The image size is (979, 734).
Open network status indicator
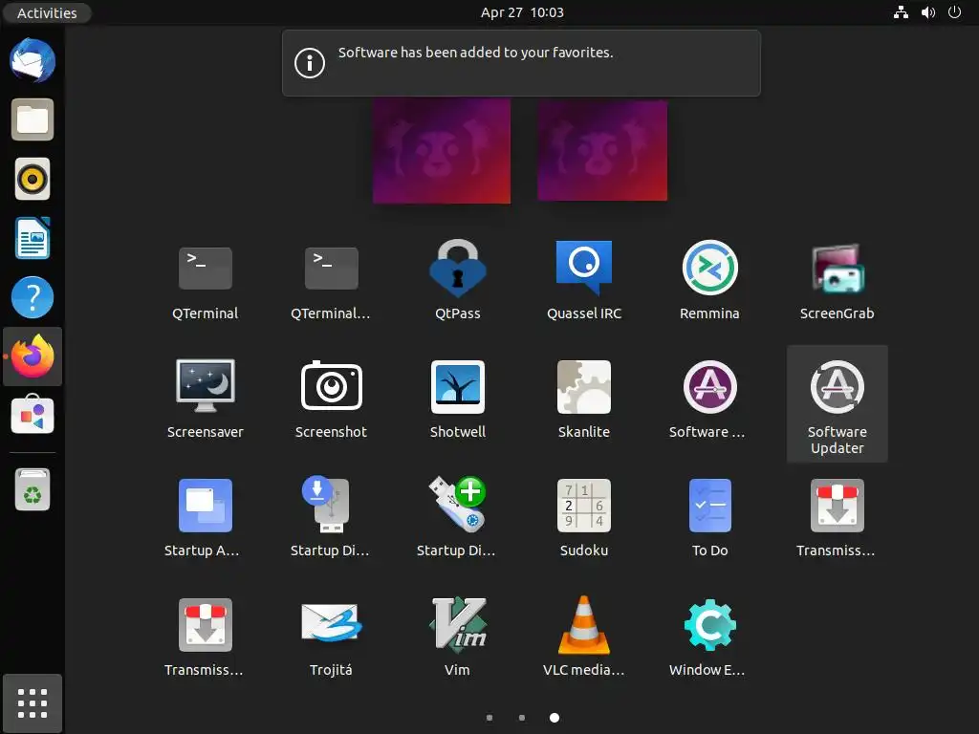coord(901,12)
